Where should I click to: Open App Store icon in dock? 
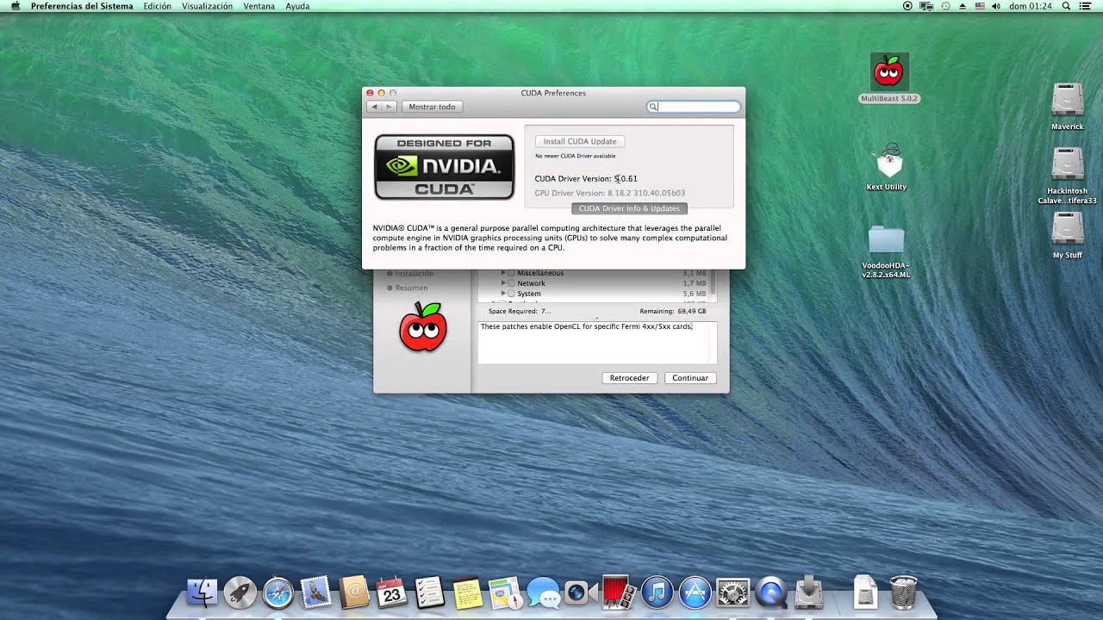click(x=695, y=592)
